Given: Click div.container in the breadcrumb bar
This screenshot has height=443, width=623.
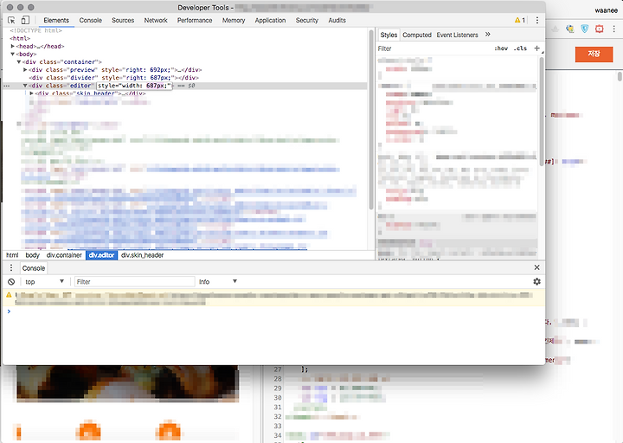Looking at the screenshot, I should click(64, 255).
